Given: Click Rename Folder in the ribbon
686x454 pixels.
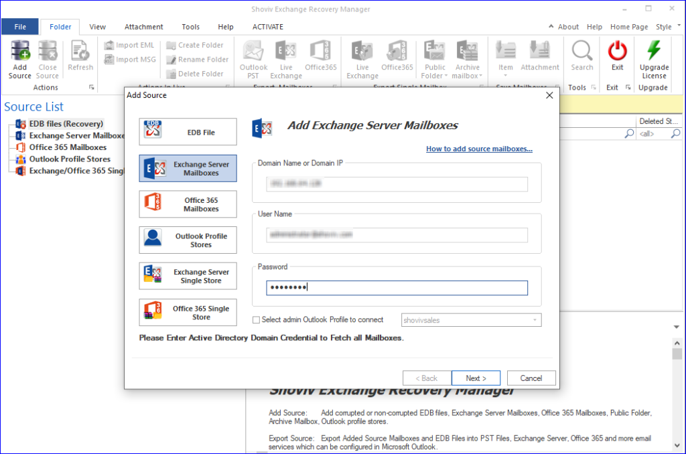Looking at the screenshot, I should tap(198, 60).
